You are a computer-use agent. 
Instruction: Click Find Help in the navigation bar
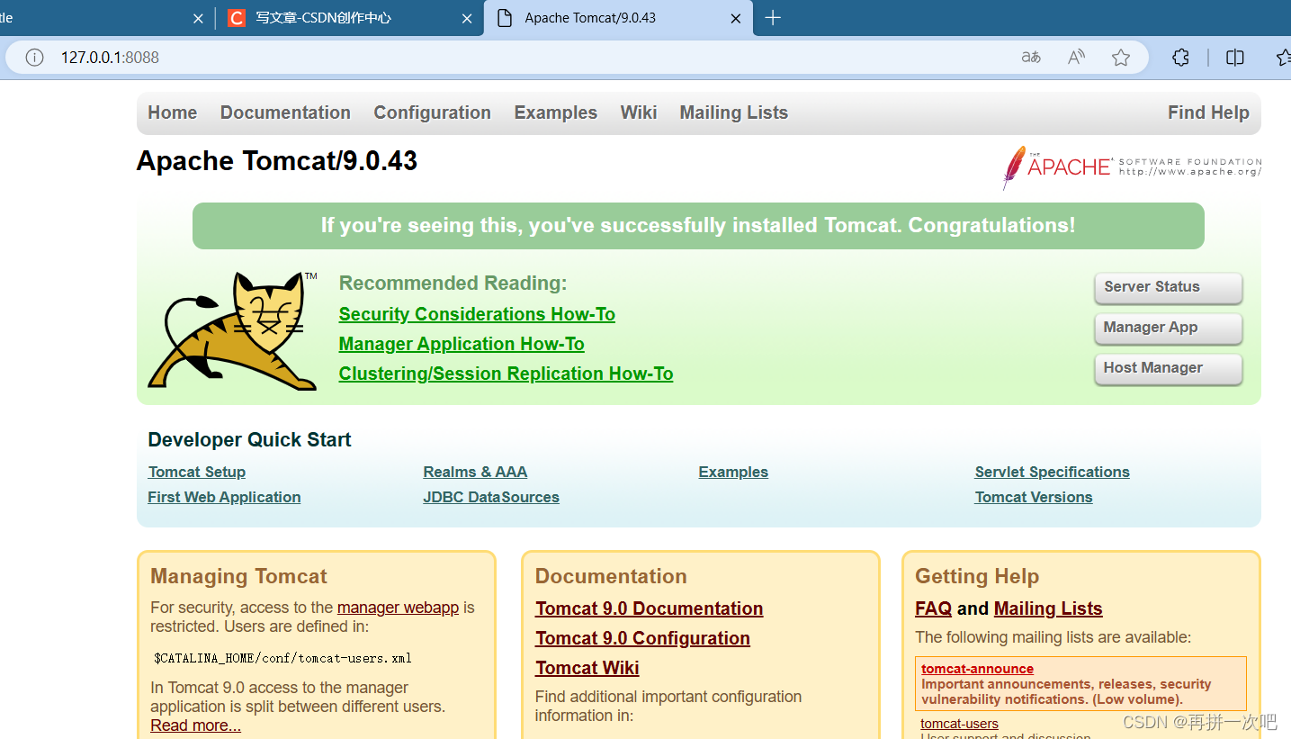[1208, 113]
